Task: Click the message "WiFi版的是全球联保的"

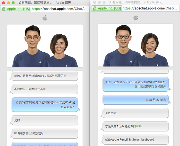Action: coord(45,134)
